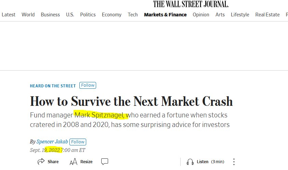The height and width of the screenshot is (170, 288).
Task: Open the Heard on the Street link
Action: (53, 86)
